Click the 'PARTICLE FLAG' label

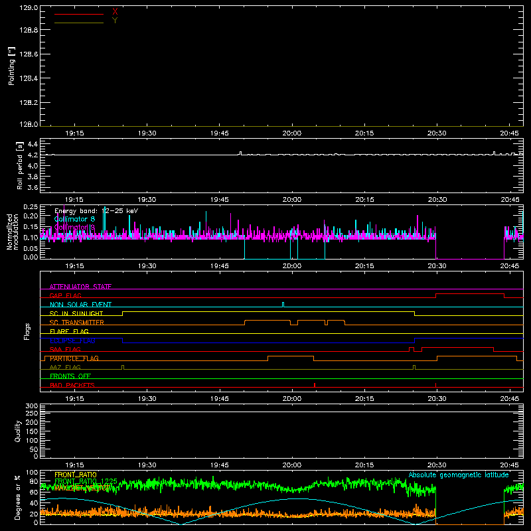pos(74,358)
